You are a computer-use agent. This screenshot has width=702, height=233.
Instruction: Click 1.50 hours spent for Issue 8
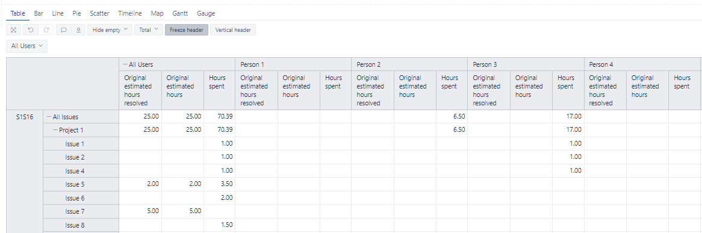click(219, 225)
